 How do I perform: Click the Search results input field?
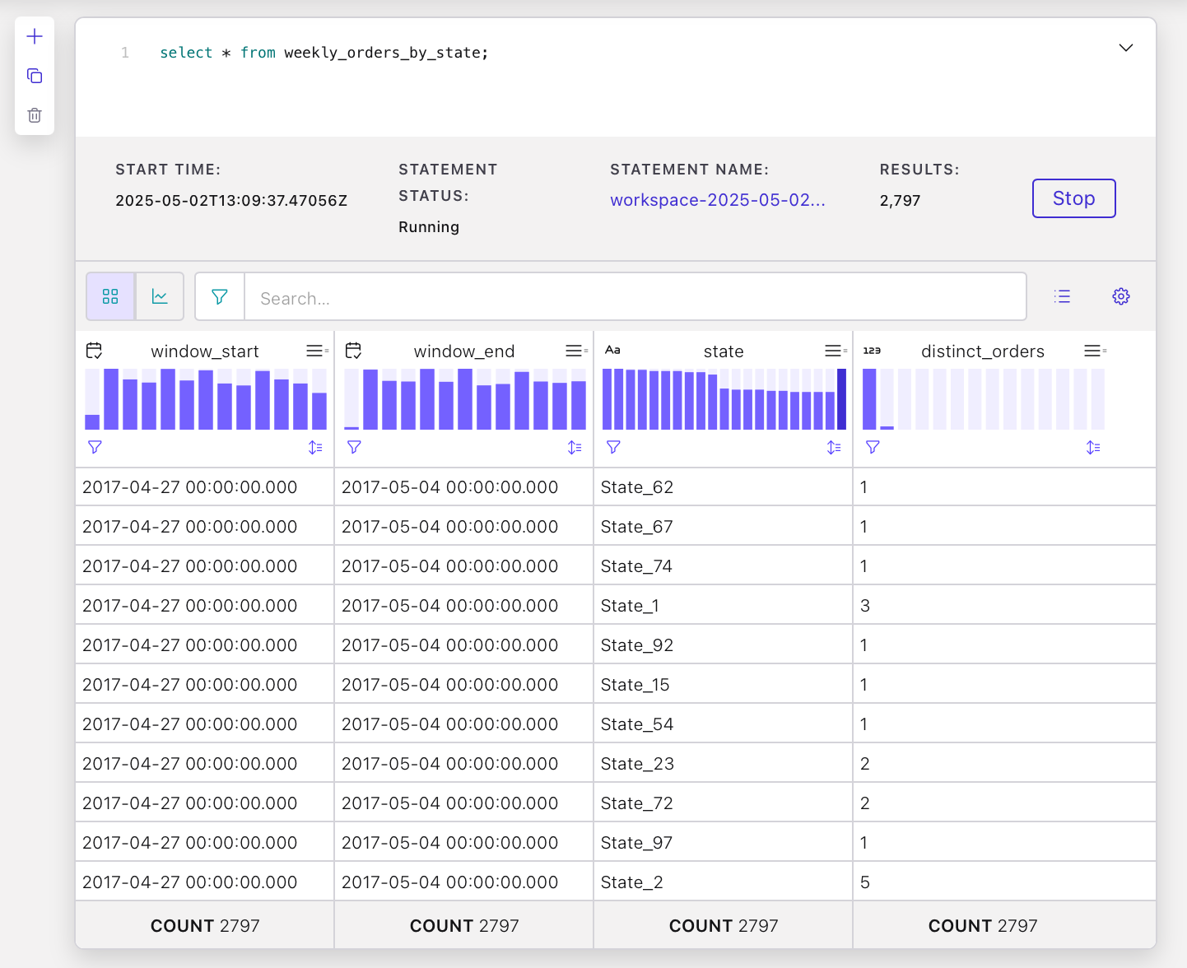click(x=634, y=298)
